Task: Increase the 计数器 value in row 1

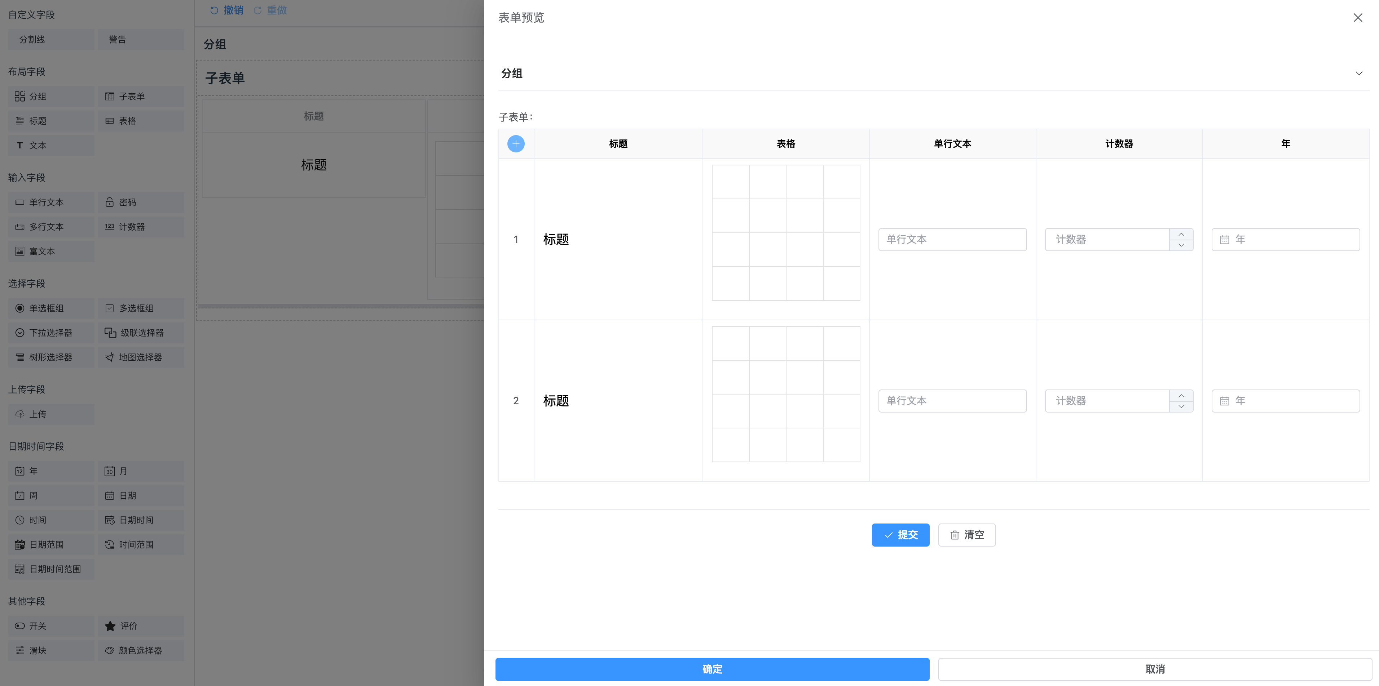Action: [1181, 234]
